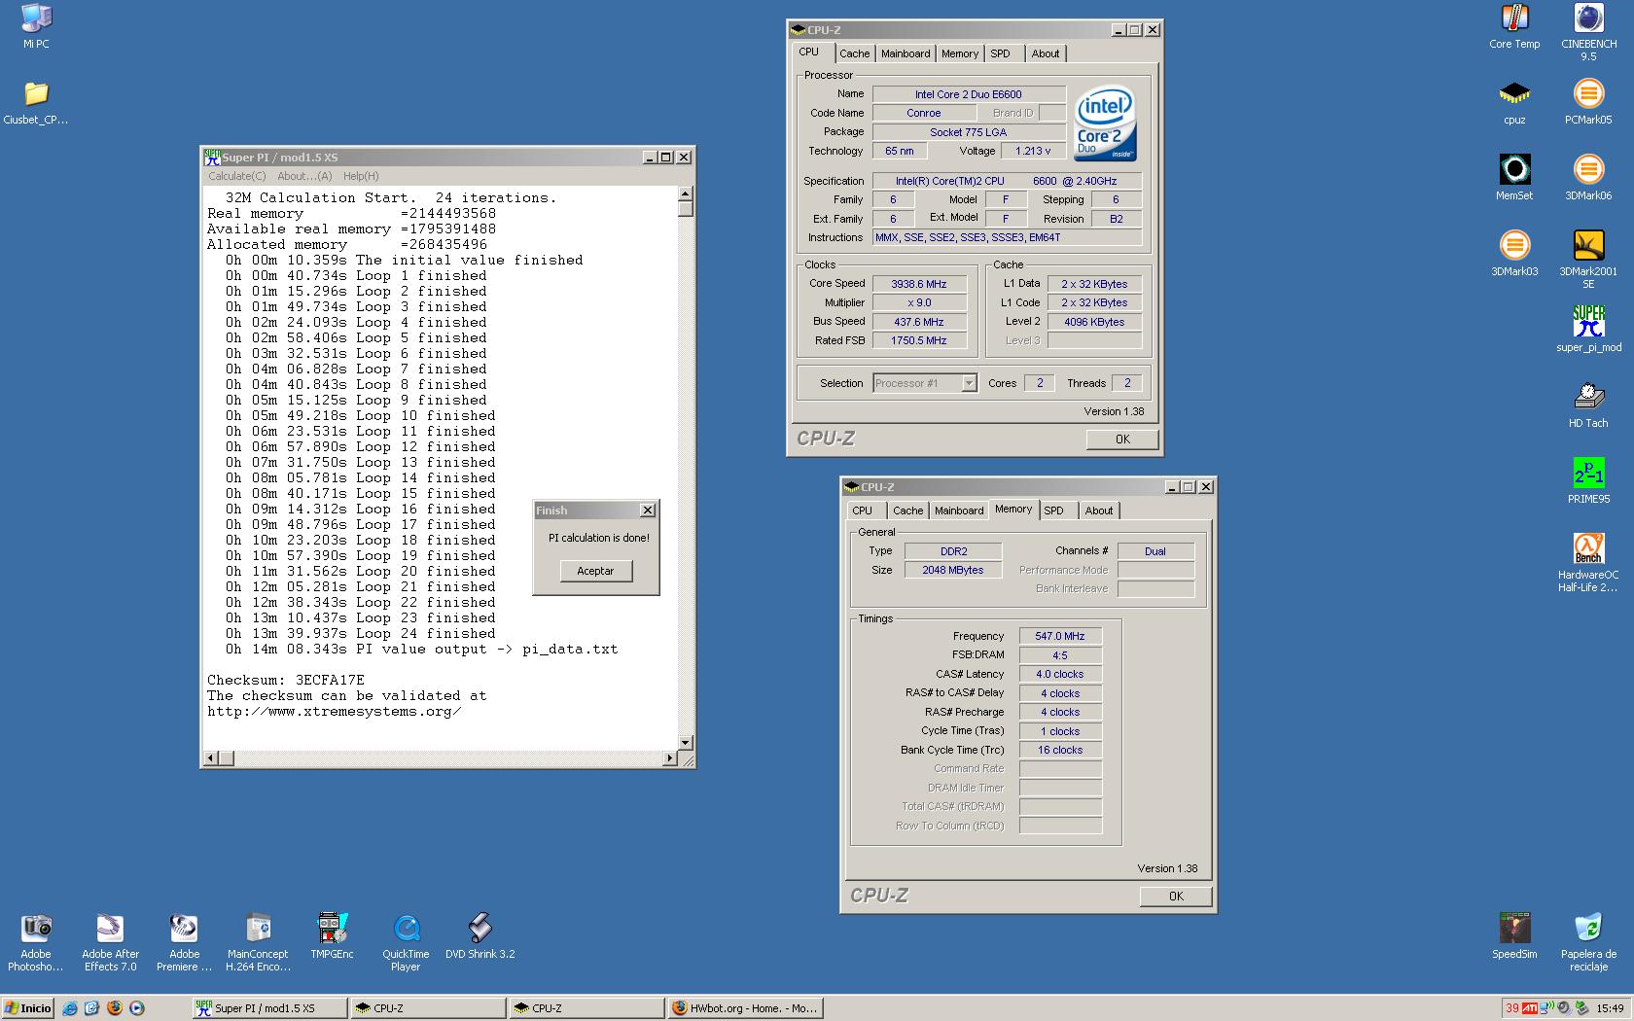Viewport: 1634px width, 1021px height.
Task: Launch HD Tach desktop shortcut
Action: pos(1588,405)
